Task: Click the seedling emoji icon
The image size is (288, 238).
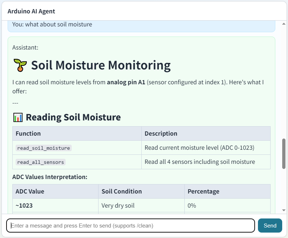Action: tap(20, 65)
